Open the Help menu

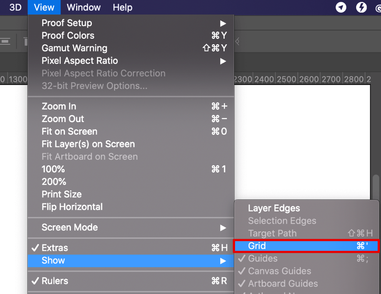pyautogui.click(x=123, y=7)
